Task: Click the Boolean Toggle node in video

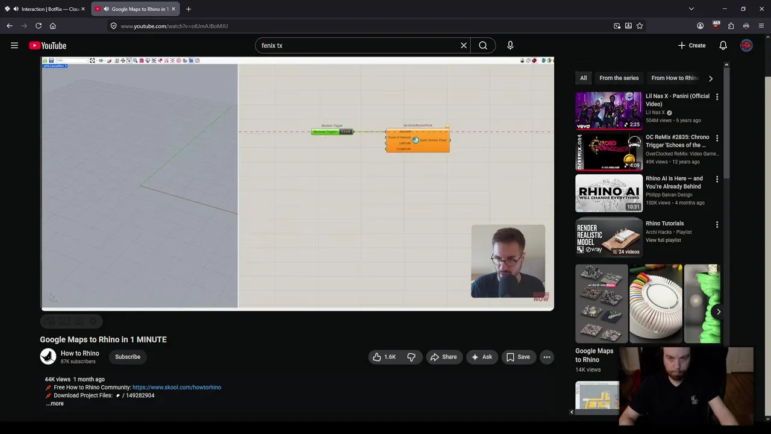Action: (332, 131)
